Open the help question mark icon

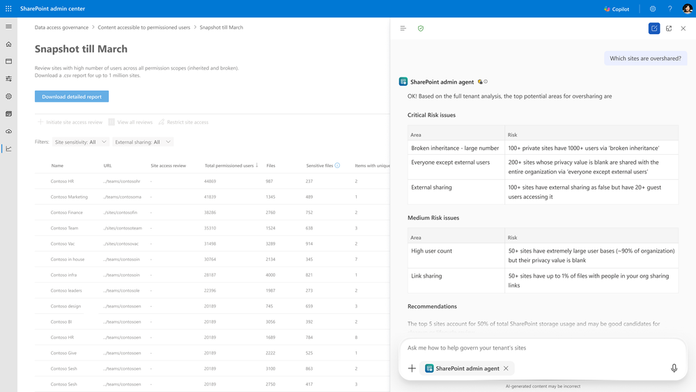click(x=670, y=9)
